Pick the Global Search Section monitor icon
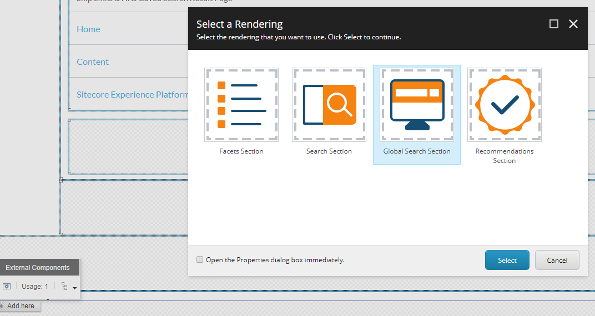Viewport: 595px width, 316px height. [417, 105]
